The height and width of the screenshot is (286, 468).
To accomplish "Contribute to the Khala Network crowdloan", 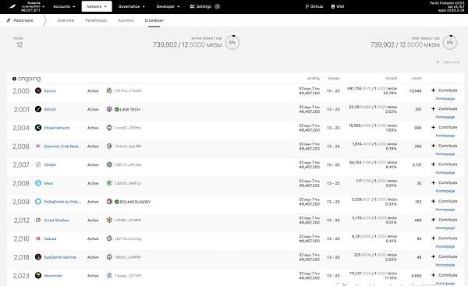I will 444,127.
